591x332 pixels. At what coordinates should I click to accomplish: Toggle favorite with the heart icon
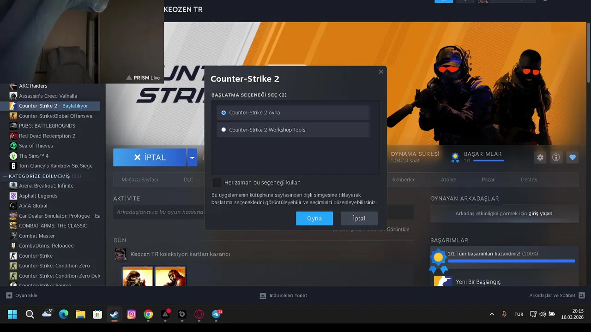tap(573, 157)
